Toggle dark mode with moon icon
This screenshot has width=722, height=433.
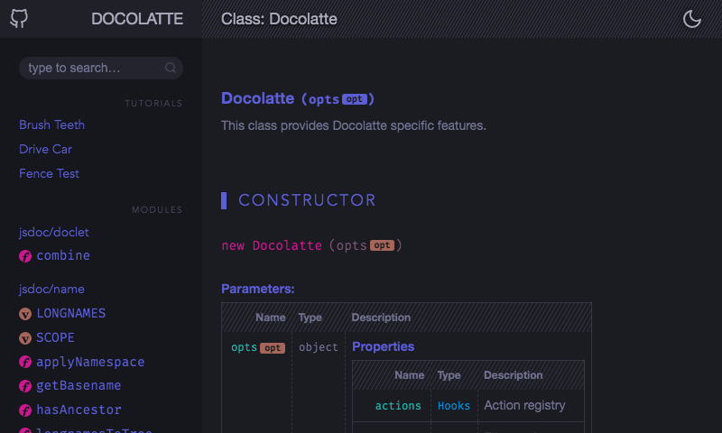click(x=691, y=19)
